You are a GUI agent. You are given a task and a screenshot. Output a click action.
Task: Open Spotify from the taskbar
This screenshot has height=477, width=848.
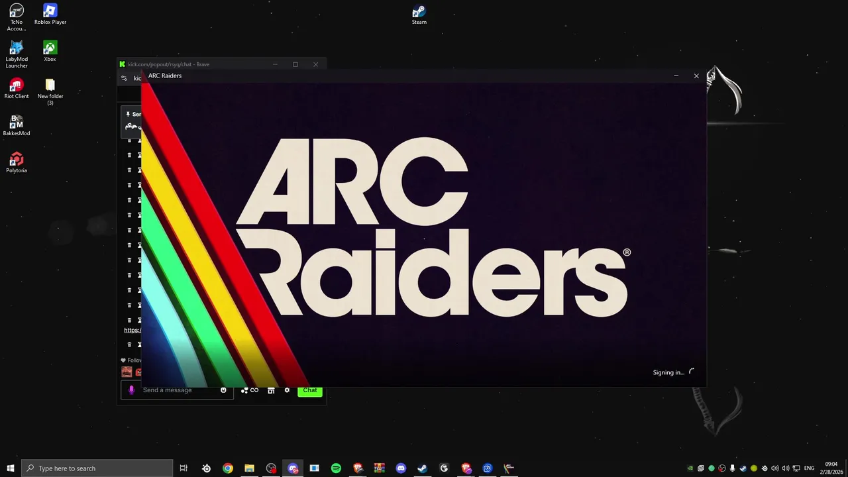(336, 468)
